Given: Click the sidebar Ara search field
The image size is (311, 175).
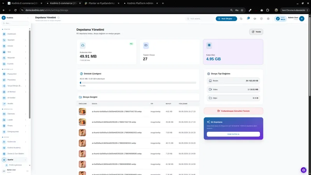Looking at the screenshot, I should coord(15,23).
